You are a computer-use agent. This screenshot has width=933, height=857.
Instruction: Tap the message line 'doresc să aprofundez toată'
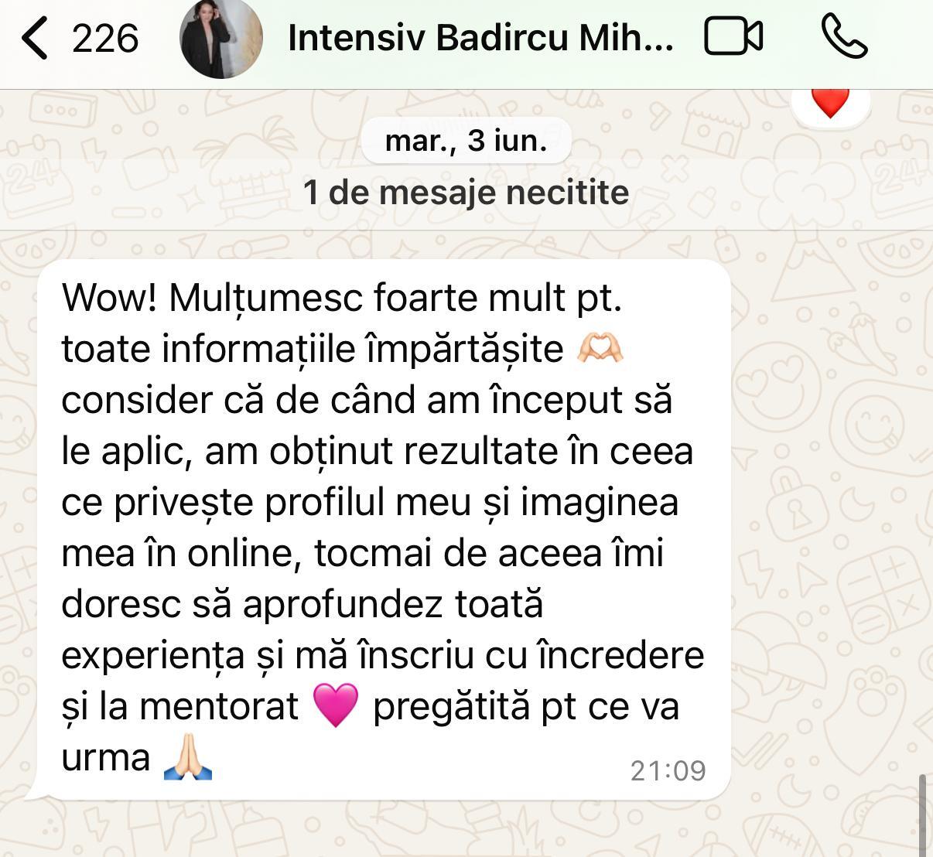pyautogui.click(x=302, y=604)
